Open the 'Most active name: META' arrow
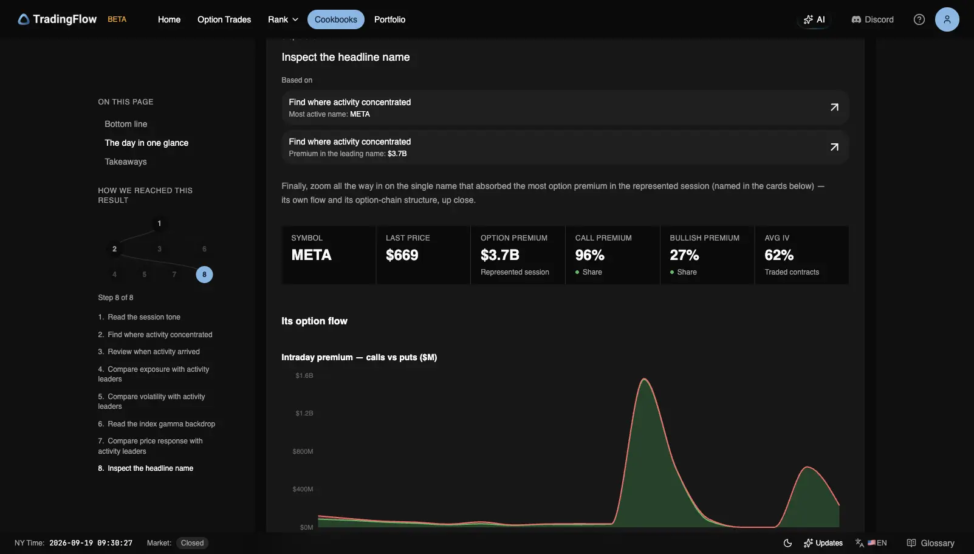This screenshot has height=554, width=974. pos(834,108)
